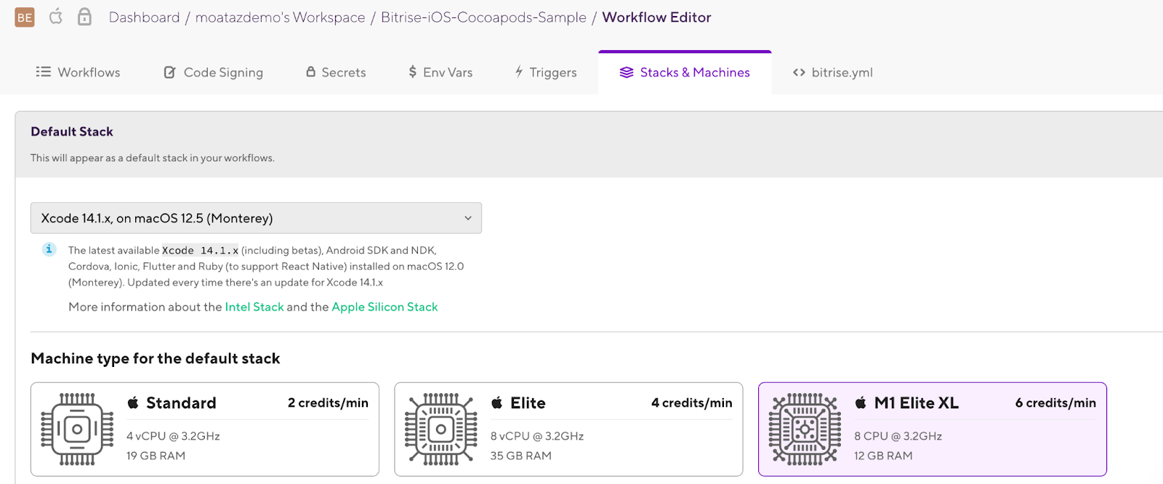Click Apple logo next to Standard
Image resolution: width=1163 pixels, height=484 pixels.
coord(133,403)
